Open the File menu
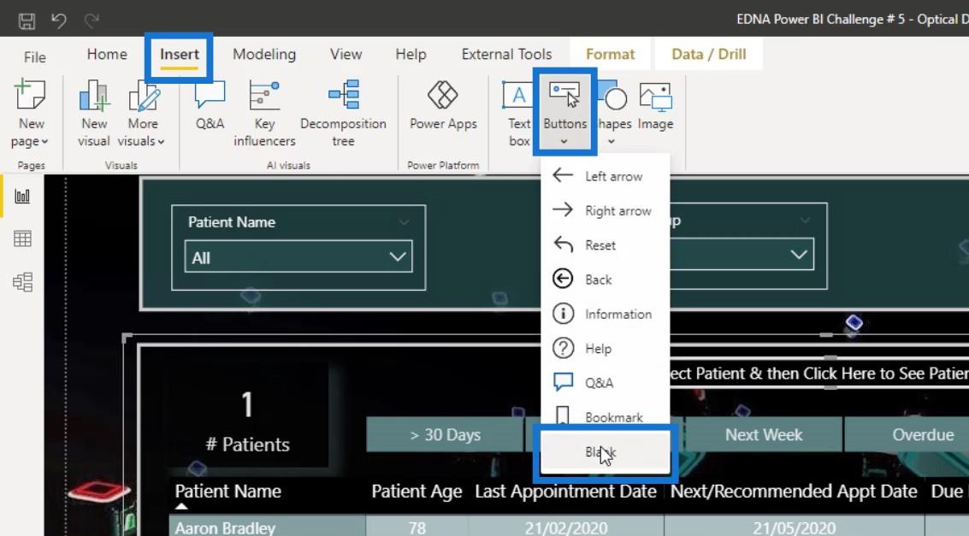This screenshot has height=536, width=969. (x=34, y=56)
